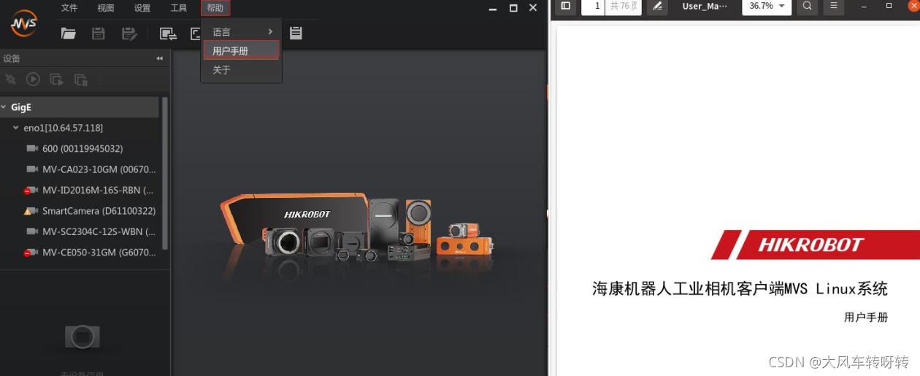Minimize the PDF viewer window
The image size is (920, 376).
tap(865, 6)
